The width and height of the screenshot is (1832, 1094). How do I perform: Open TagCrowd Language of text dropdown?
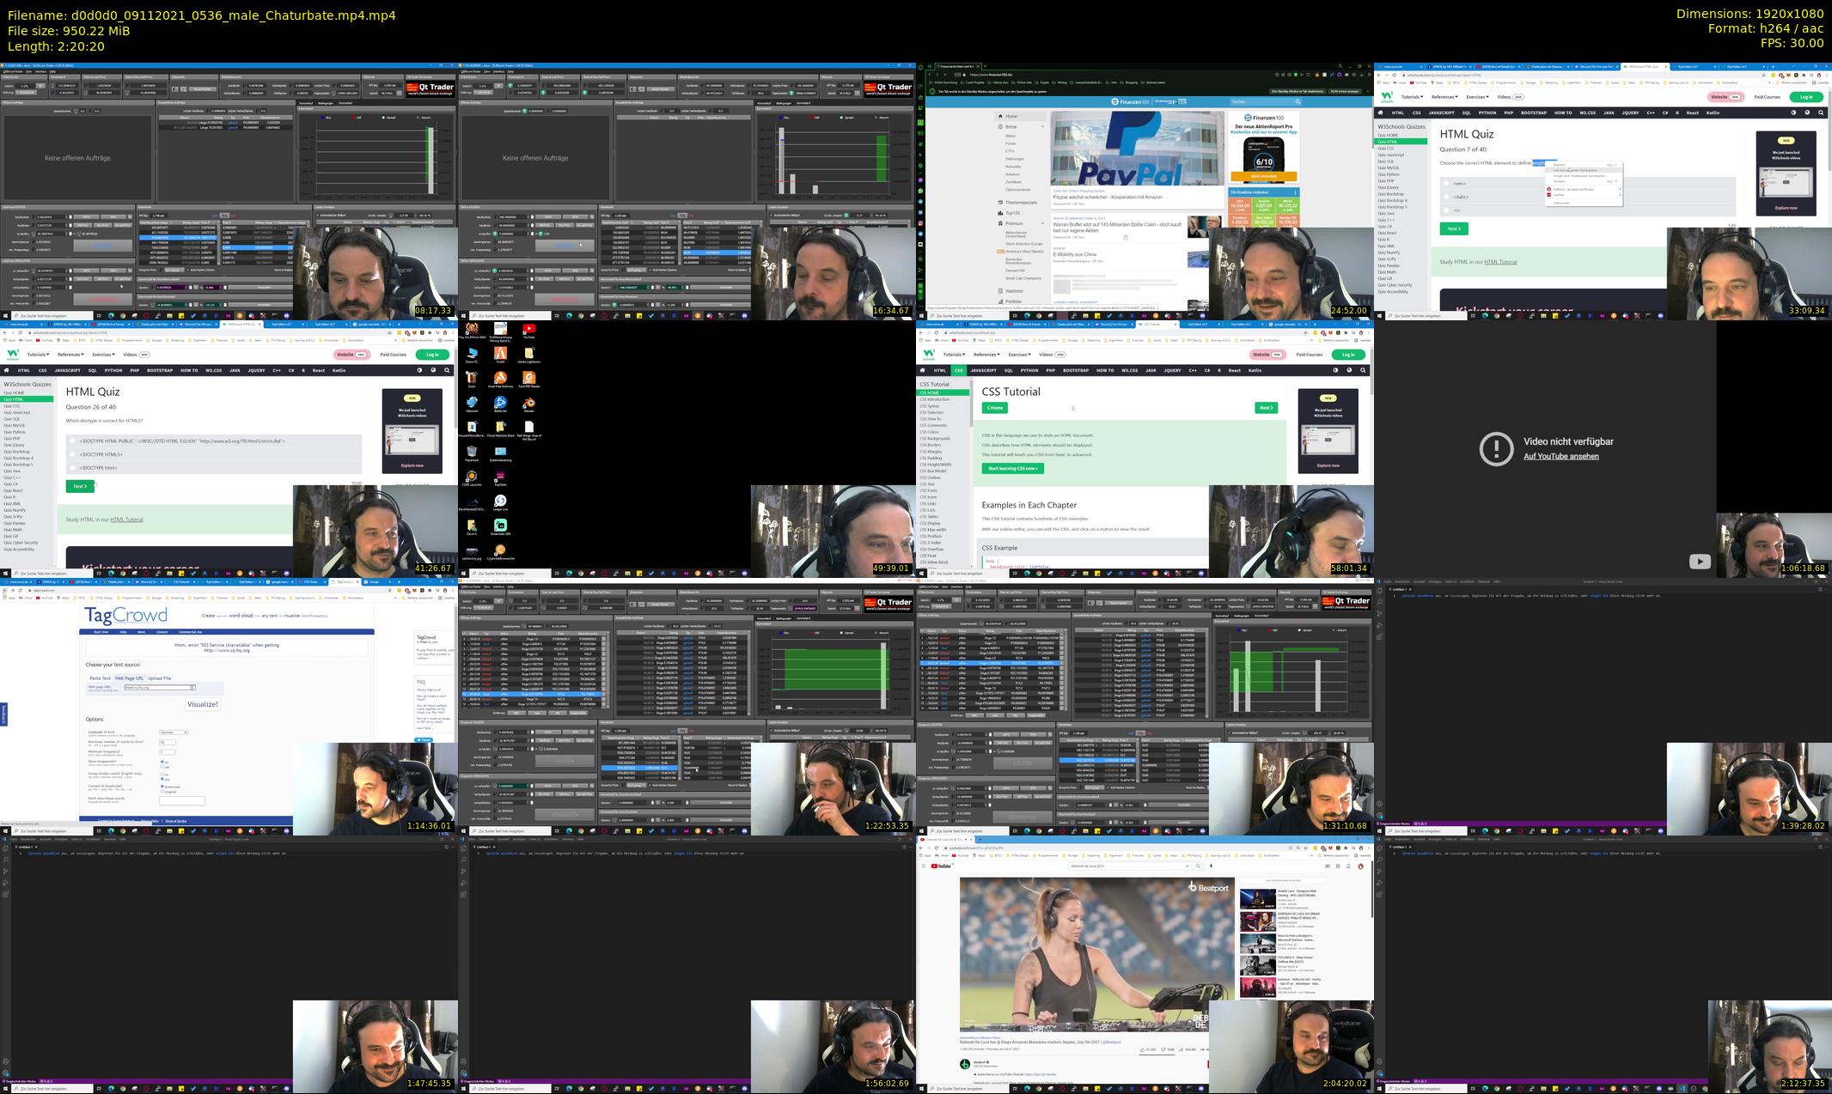pyautogui.click(x=174, y=732)
